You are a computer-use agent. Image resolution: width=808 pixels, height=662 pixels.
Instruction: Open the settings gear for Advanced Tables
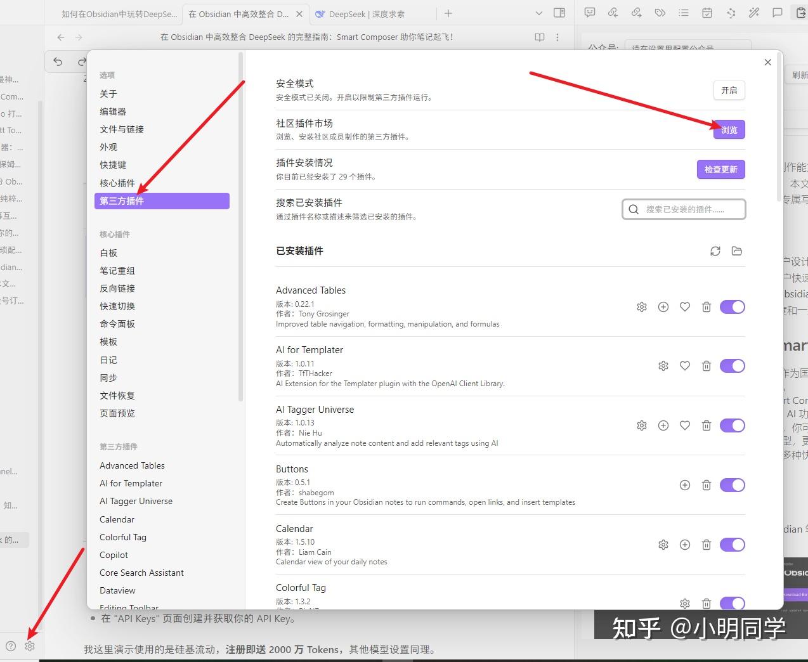point(641,306)
